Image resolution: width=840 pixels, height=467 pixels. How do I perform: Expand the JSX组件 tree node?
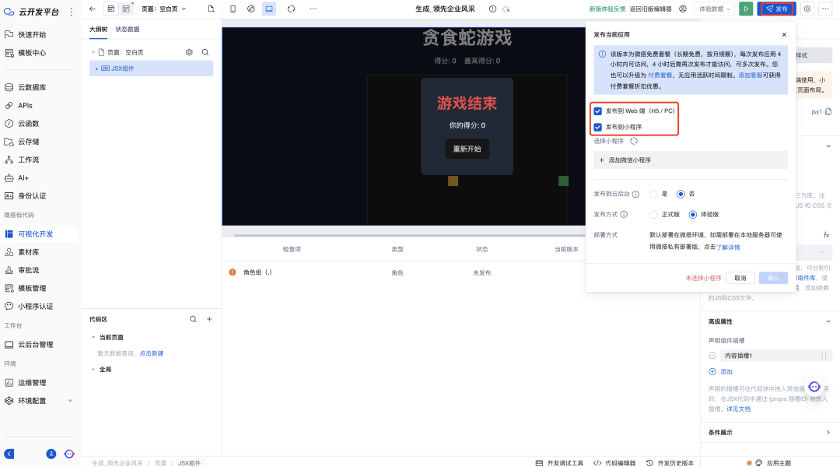tap(96, 68)
